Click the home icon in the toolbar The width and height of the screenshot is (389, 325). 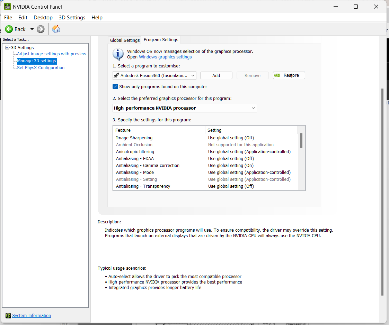[x=56, y=29]
